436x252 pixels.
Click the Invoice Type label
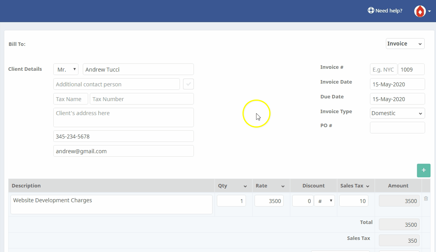(336, 111)
